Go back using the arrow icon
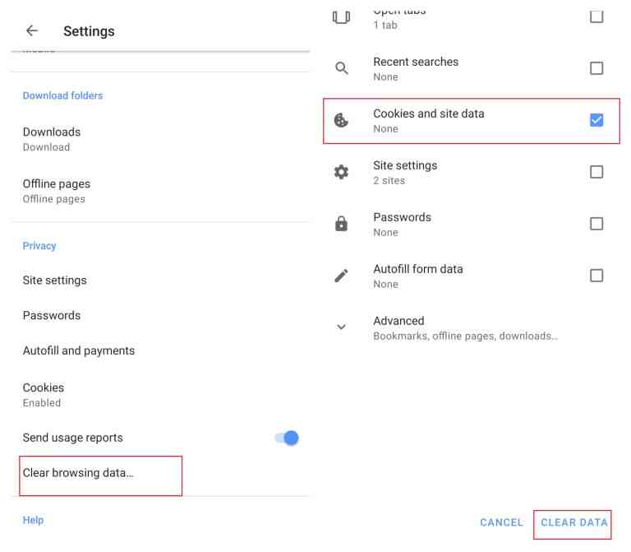This screenshot has width=631, height=552. click(32, 31)
